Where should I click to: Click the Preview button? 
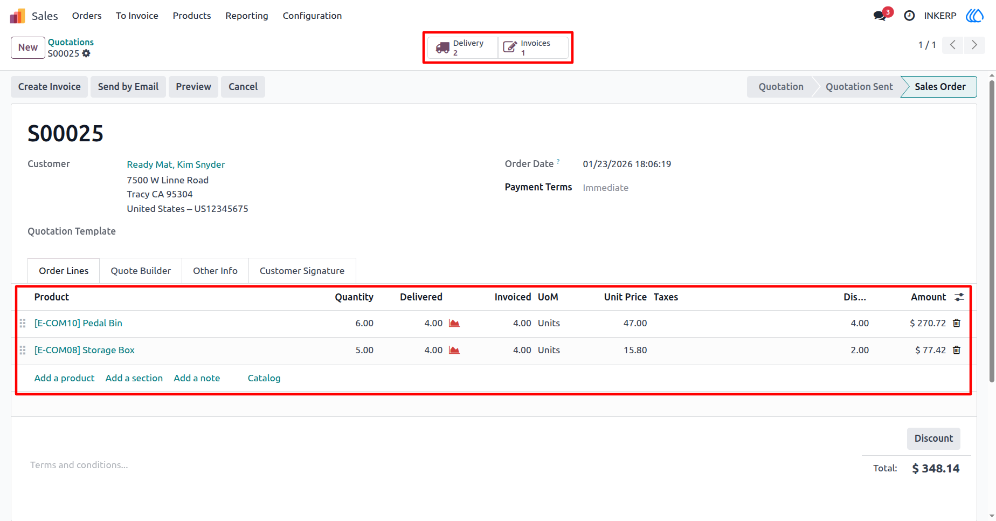tap(193, 87)
